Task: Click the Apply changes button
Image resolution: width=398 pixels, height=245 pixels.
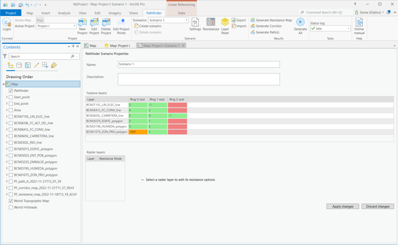Action: 343,206
